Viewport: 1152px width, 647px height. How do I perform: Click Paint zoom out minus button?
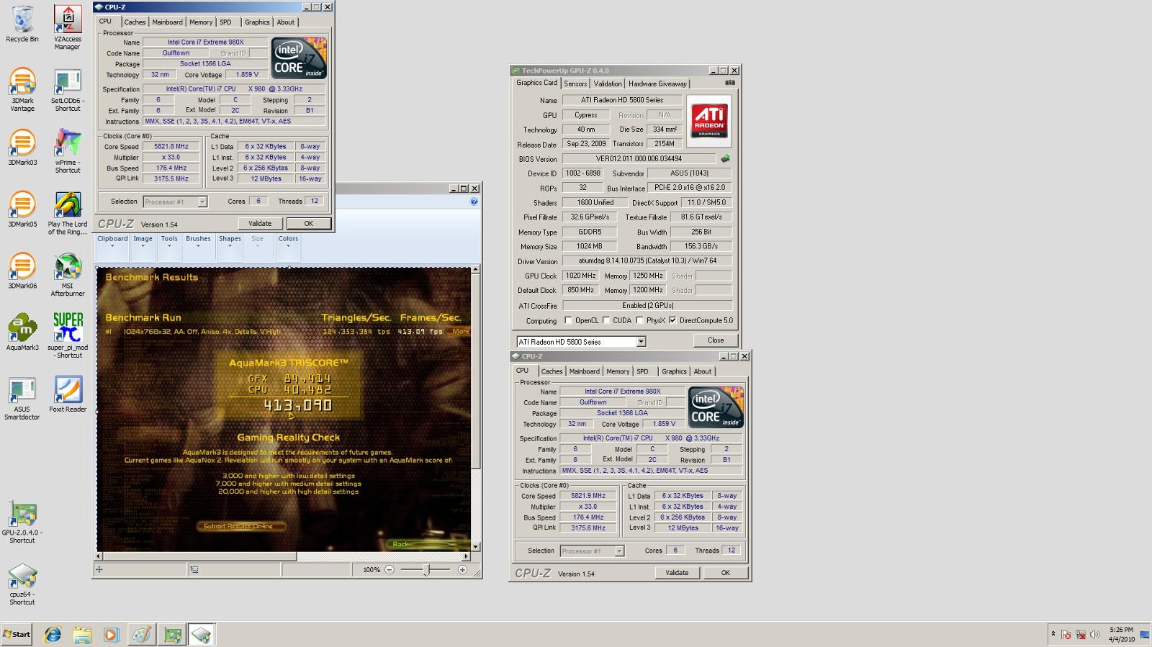point(390,570)
